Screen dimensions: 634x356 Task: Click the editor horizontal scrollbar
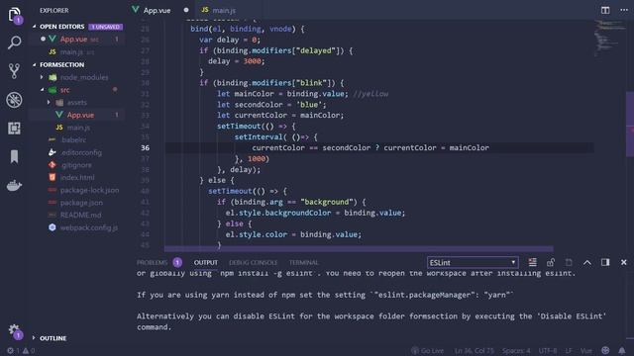(359, 248)
